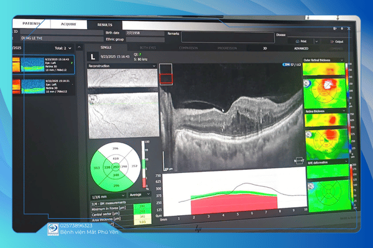Click the log out icon at top right

point(349,29)
